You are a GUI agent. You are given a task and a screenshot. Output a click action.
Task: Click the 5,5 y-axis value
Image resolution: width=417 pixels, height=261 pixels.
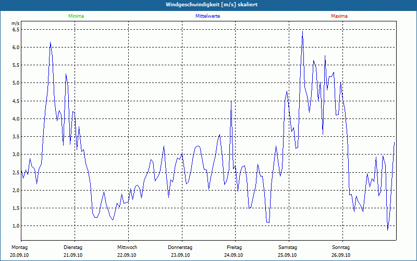click(16, 65)
